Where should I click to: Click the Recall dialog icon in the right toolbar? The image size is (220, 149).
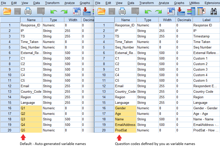[x=135, y=11]
